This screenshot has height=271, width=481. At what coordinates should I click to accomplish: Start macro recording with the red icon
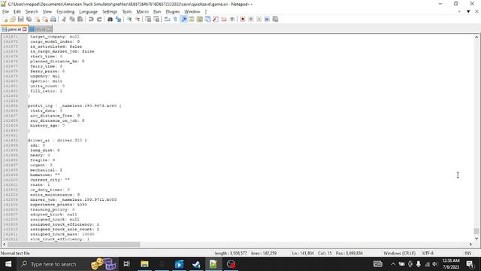click(243, 19)
